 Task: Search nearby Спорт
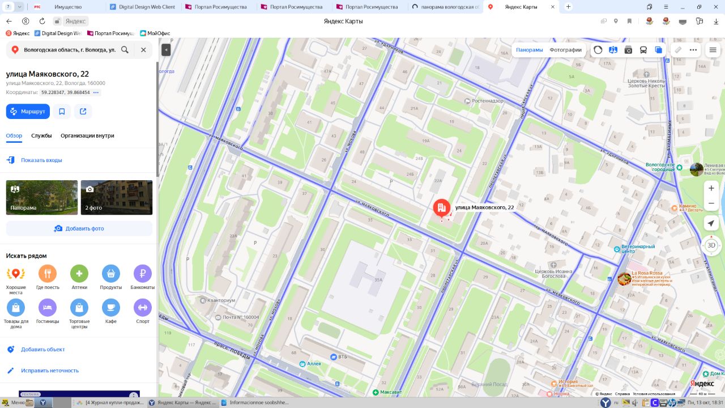[x=143, y=312]
